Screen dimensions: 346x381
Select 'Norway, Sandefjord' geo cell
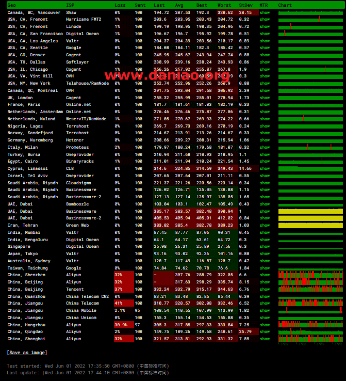pos(30,133)
